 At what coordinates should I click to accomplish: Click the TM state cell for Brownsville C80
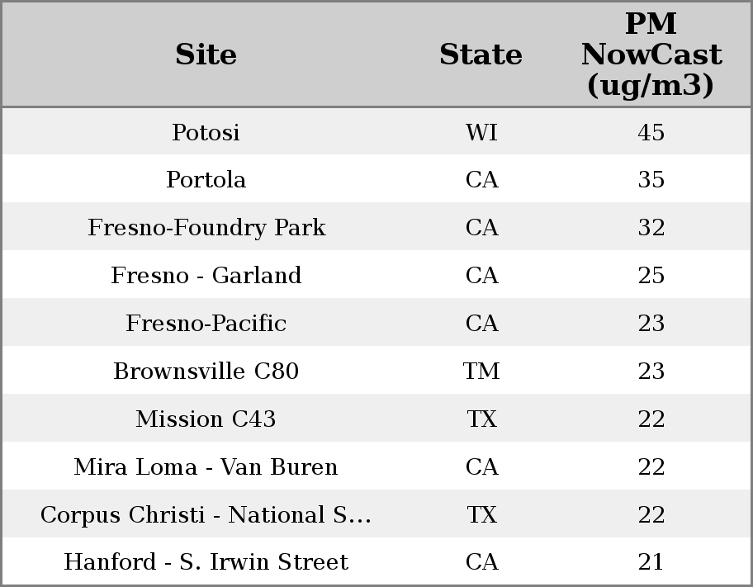coord(481,372)
